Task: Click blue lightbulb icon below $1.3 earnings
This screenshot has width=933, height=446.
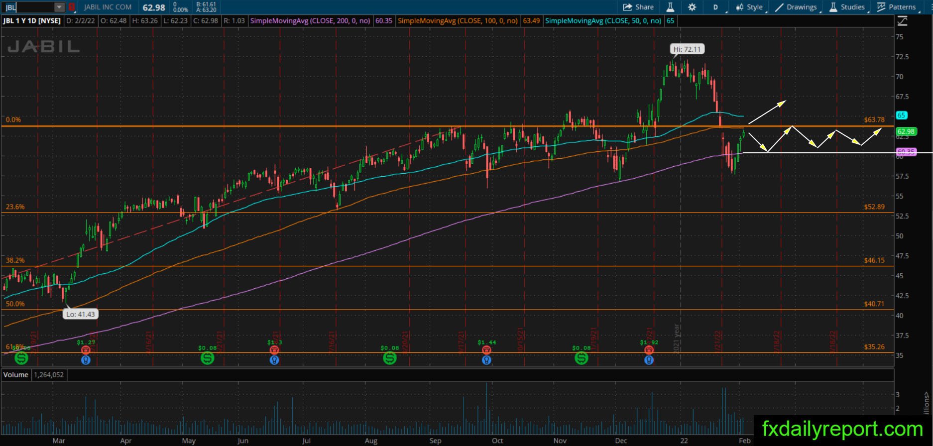Action: 274,359
